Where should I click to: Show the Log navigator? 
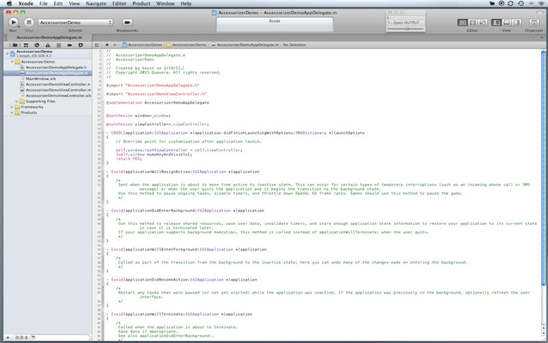pyautogui.click(x=80, y=45)
